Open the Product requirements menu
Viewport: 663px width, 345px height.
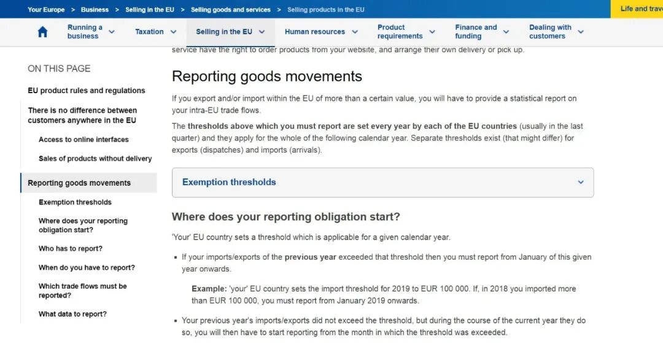point(400,32)
